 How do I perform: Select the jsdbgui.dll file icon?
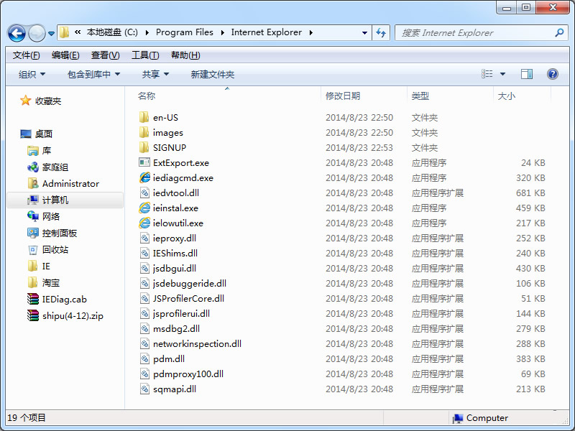tap(145, 268)
